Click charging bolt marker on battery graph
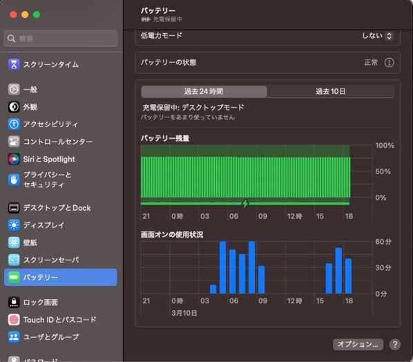The height and width of the screenshot is (362, 413). click(245, 203)
